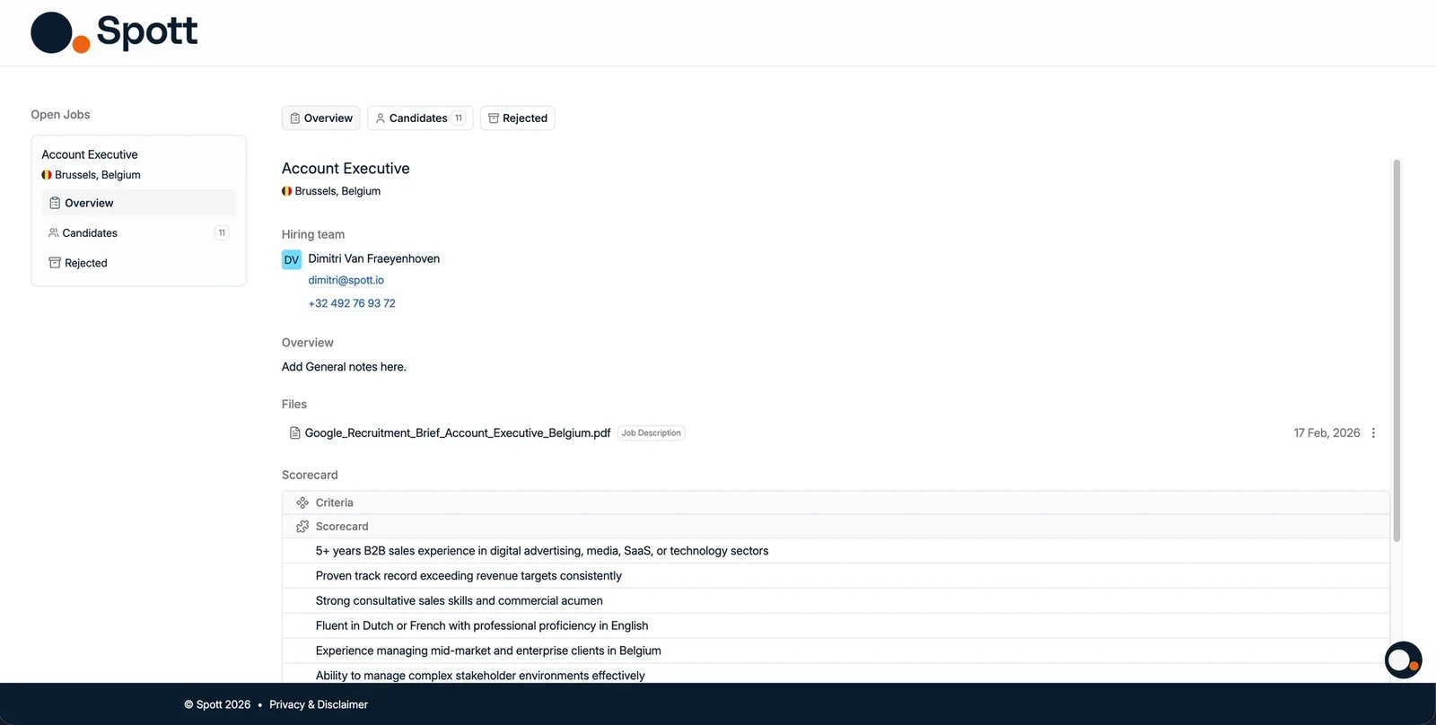The width and height of the screenshot is (1436, 725).
Task: Click the Scorecard puzzle icon row
Action: pyautogui.click(x=836, y=527)
